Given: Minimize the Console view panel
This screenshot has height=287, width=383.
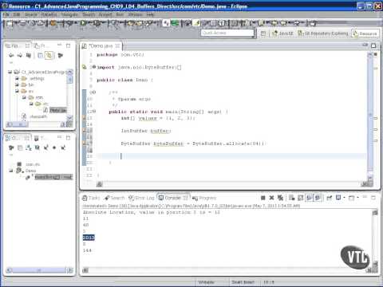Looking at the screenshot, I should 365,197.
